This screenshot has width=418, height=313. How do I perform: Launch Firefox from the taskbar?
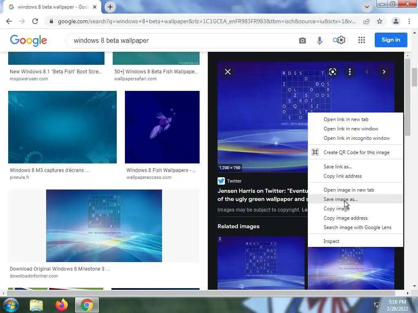pyautogui.click(x=62, y=305)
